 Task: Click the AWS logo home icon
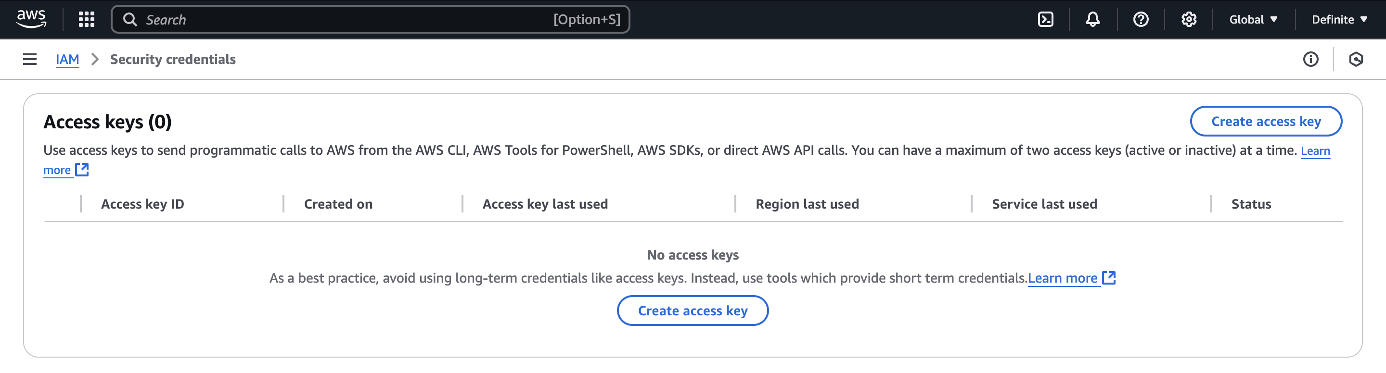point(31,19)
